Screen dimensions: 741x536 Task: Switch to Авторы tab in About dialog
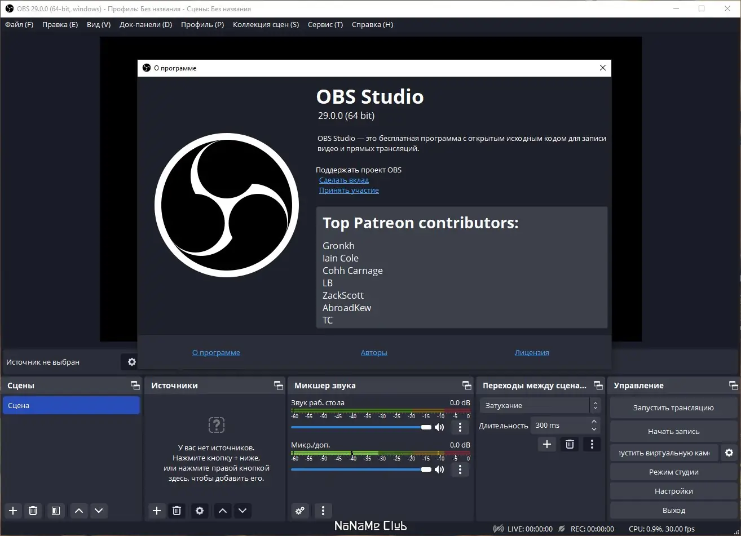[x=374, y=353]
